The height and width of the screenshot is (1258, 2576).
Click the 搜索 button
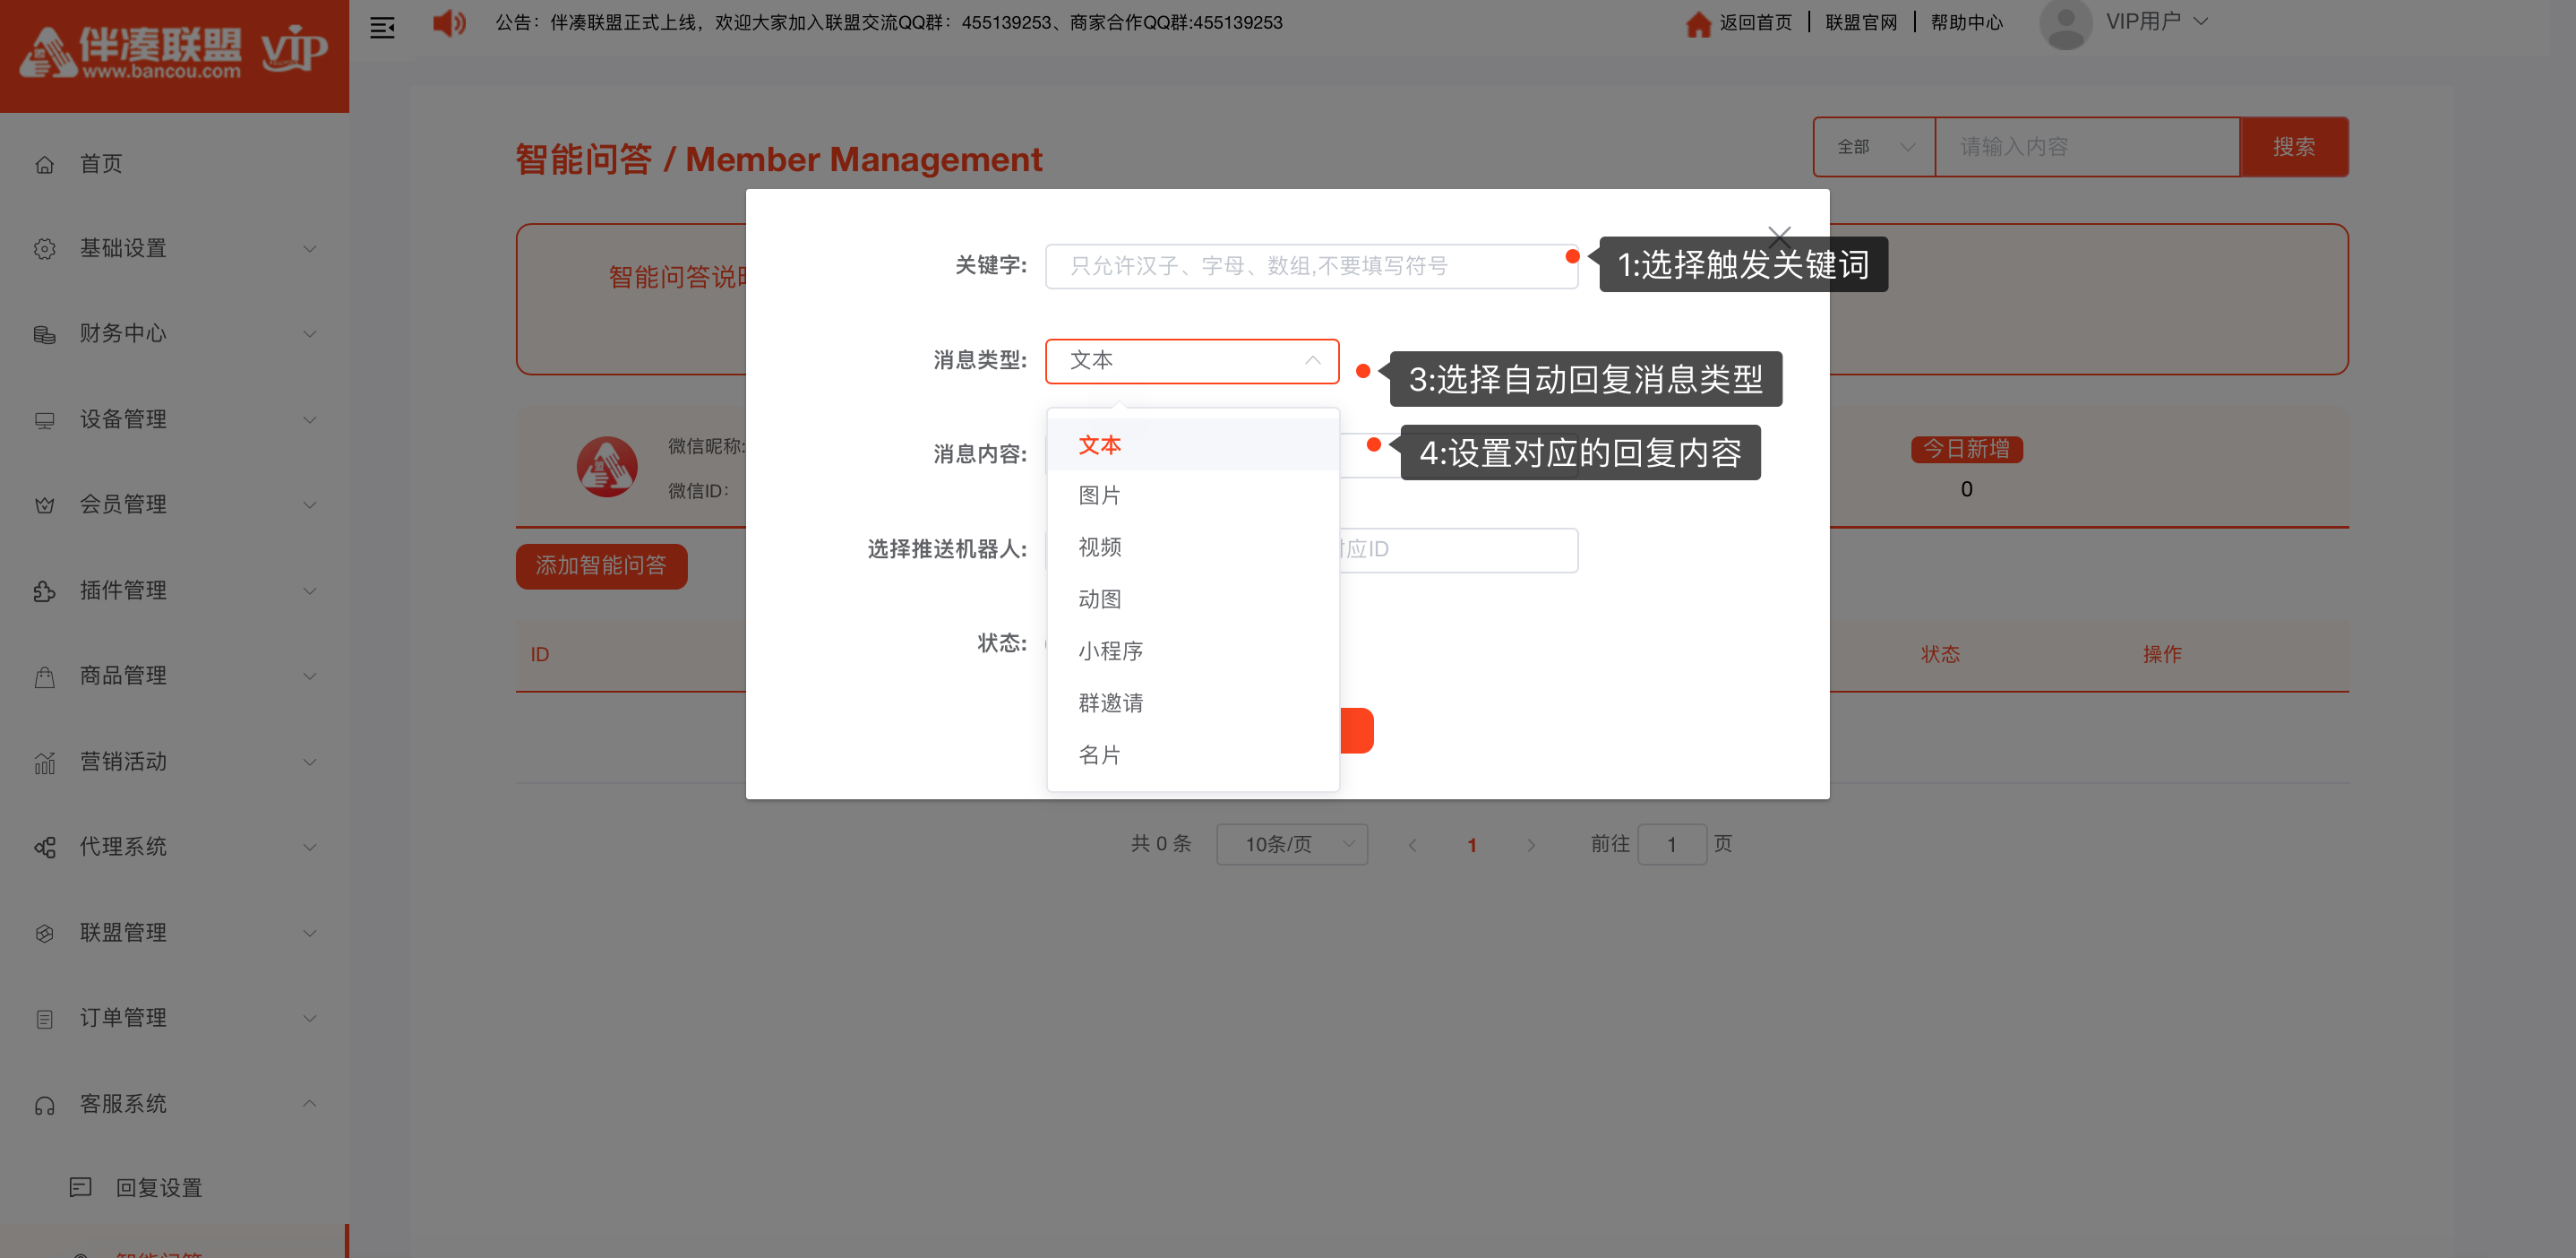(x=2294, y=147)
